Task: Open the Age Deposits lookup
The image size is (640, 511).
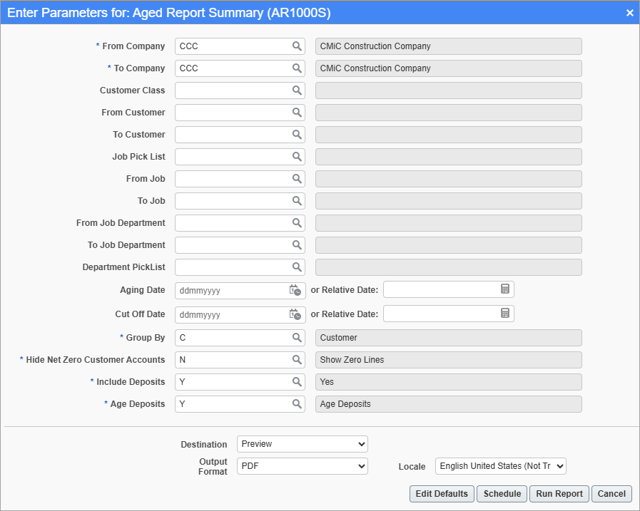Action: click(299, 403)
